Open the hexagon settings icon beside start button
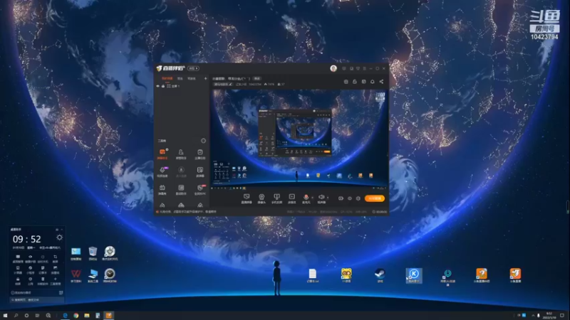This screenshot has width=570, height=320. point(358,198)
